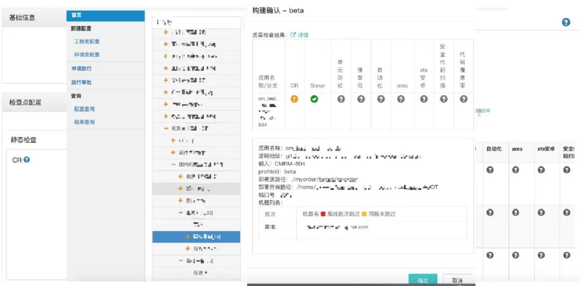
Task: Click the 应用名称/分支 column header
Action: [268, 82]
